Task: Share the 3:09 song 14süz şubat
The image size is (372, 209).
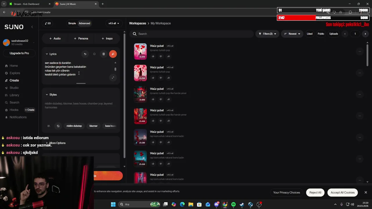Action: 168,99
